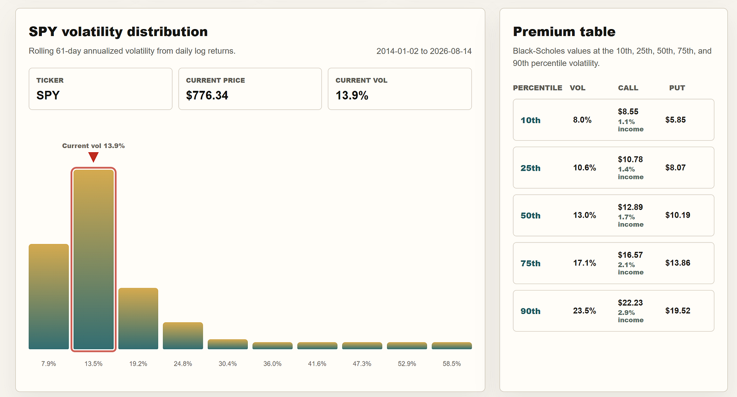This screenshot has height=397, width=737.
Task: Select the 75th percentile row
Action: (614, 263)
